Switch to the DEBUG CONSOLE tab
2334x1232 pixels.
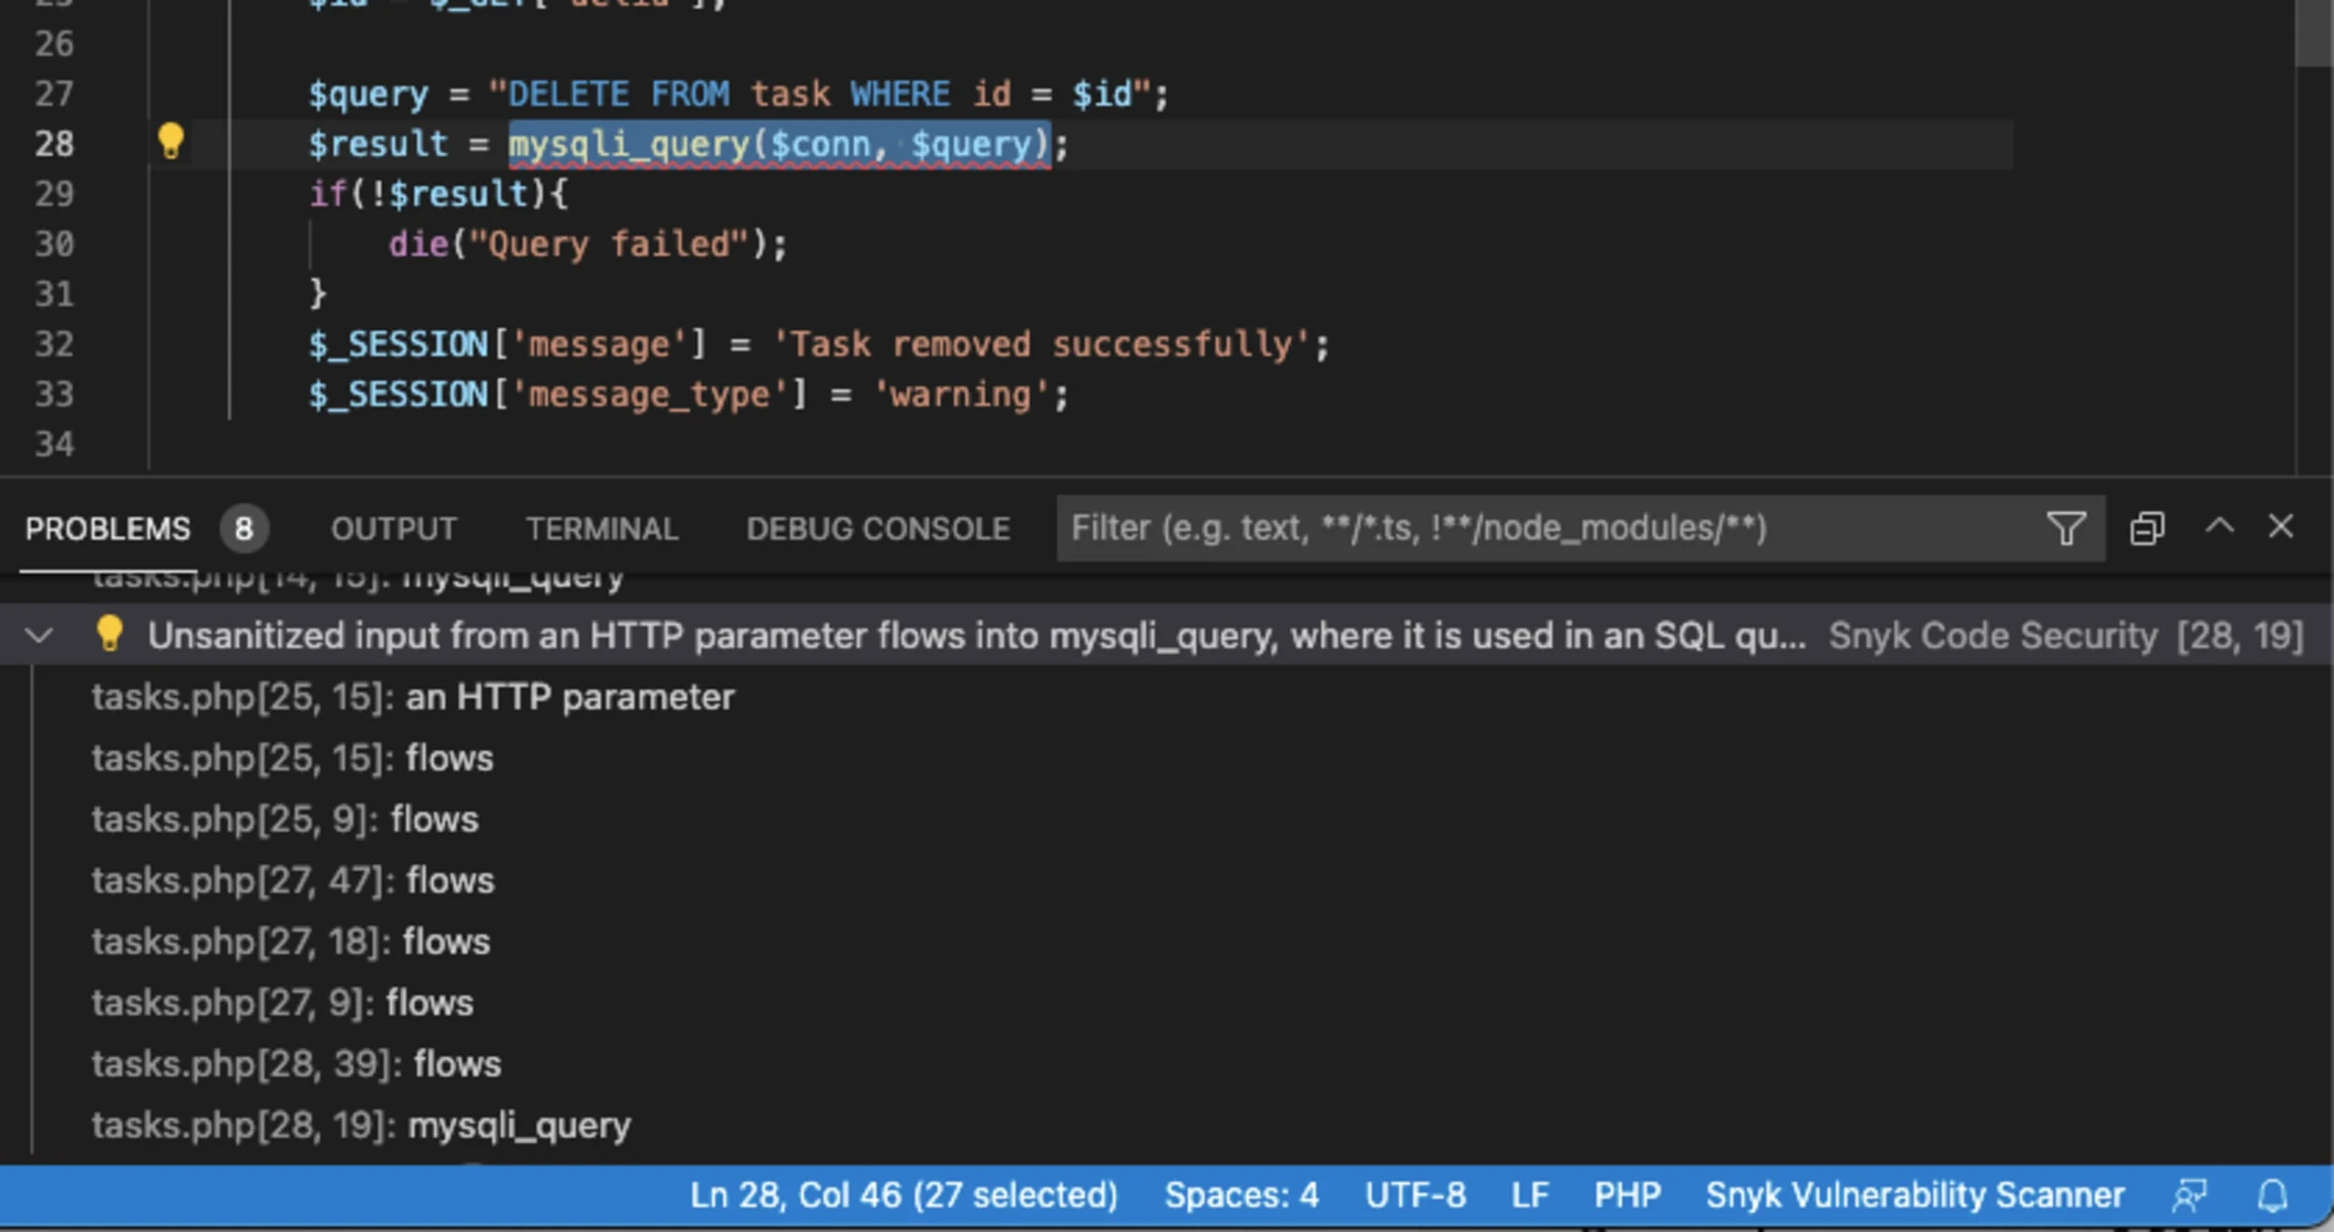[877, 528]
